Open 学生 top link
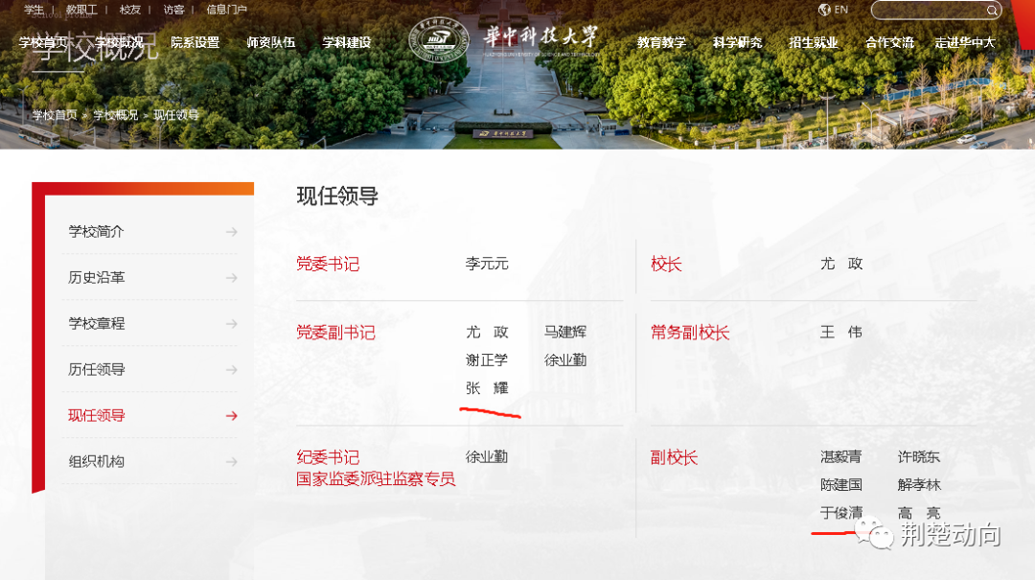The image size is (1035, 580). (34, 10)
